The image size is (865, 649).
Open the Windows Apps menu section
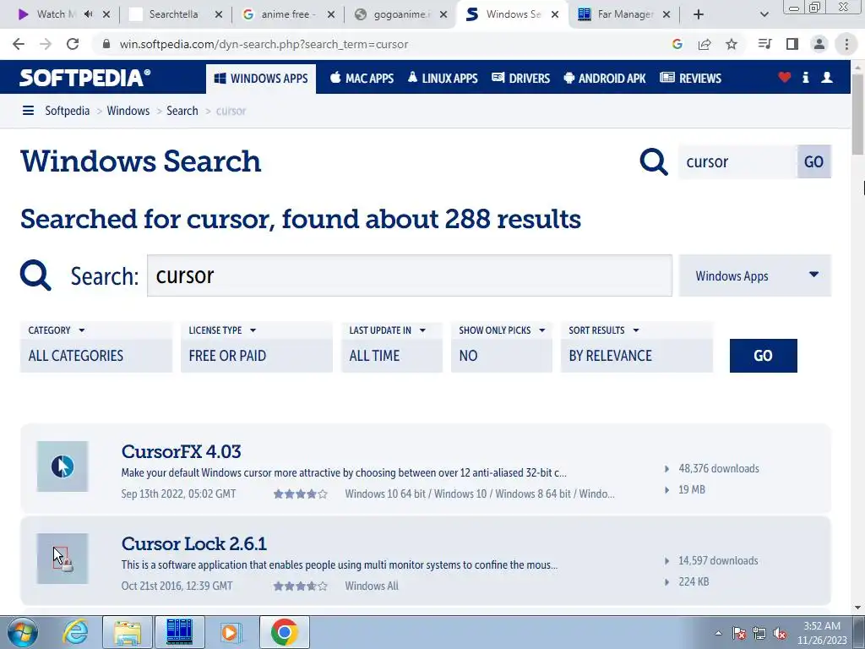click(261, 79)
